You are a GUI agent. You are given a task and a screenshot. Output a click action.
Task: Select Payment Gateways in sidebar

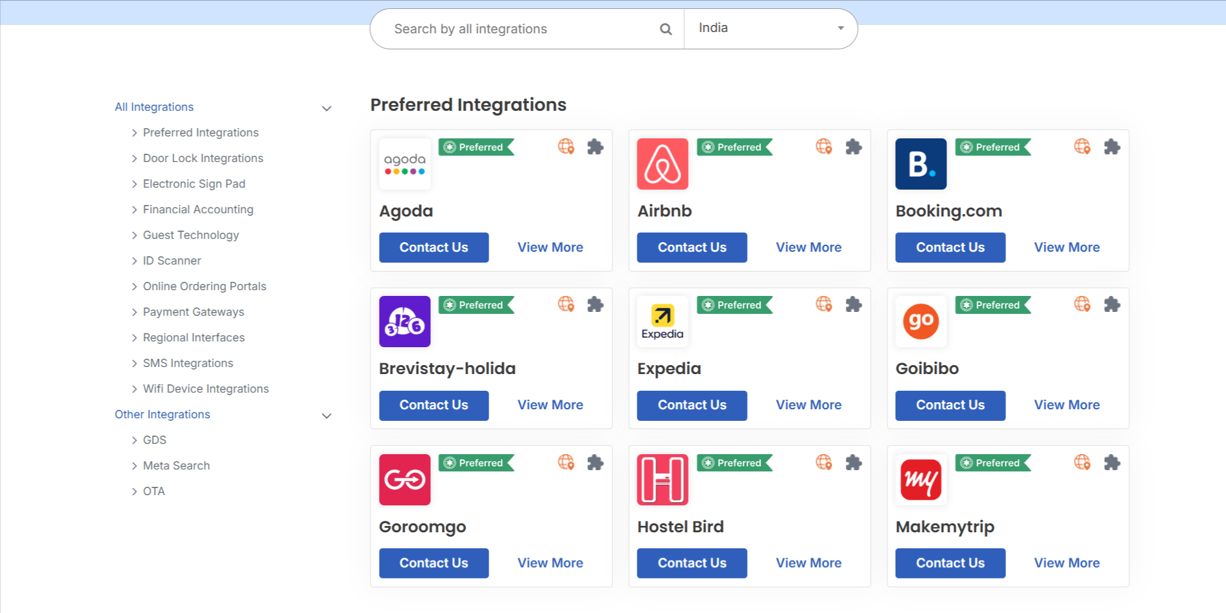pyautogui.click(x=194, y=312)
